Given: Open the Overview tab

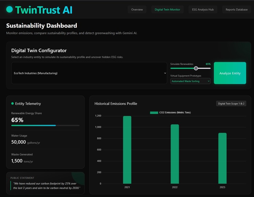Looking at the screenshot, I should (x=137, y=10).
